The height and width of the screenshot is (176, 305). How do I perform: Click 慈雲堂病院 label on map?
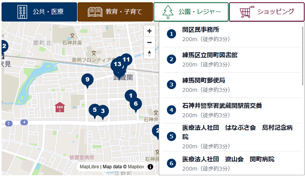pyautogui.click(x=82, y=157)
